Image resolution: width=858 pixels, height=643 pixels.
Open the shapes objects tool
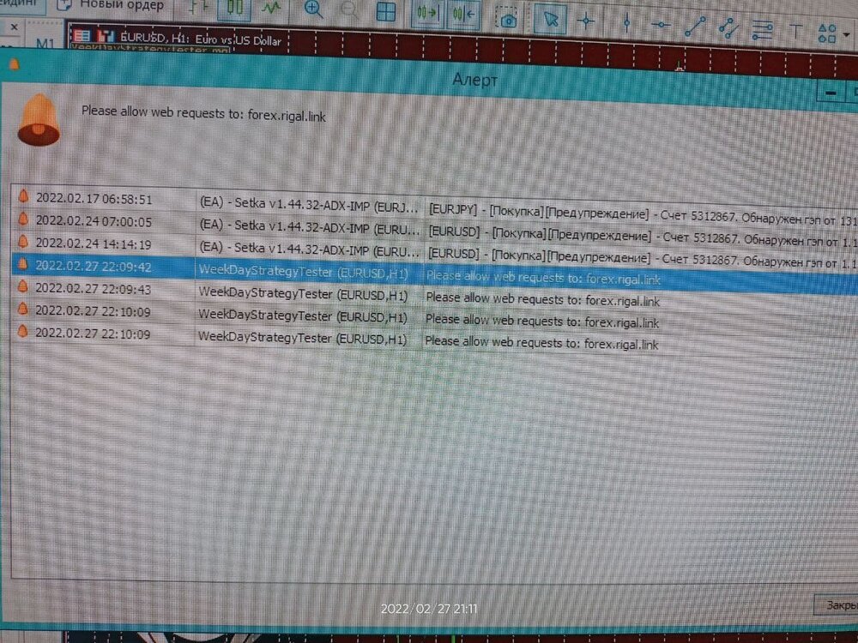point(827,33)
